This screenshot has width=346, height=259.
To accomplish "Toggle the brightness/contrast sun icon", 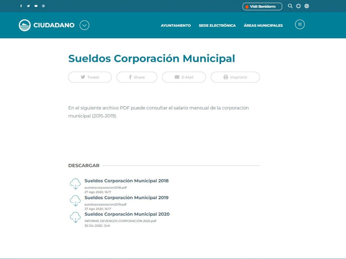I will [x=298, y=6].
